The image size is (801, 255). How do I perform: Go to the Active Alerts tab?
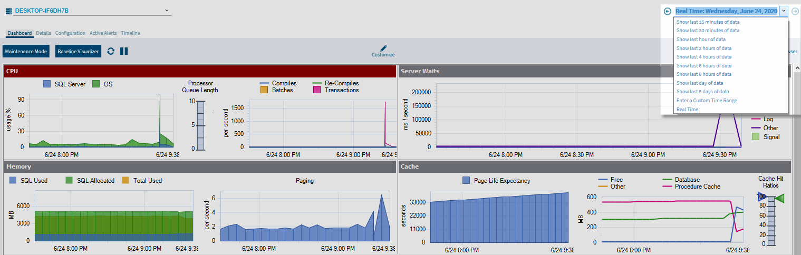[103, 33]
